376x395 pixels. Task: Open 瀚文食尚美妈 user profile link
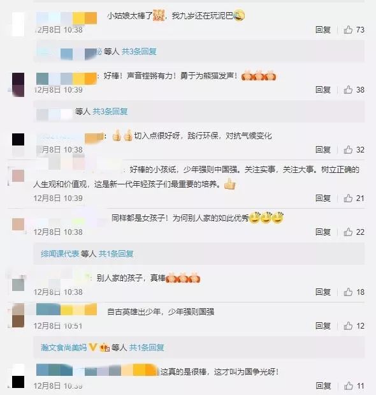tap(64, 348)
